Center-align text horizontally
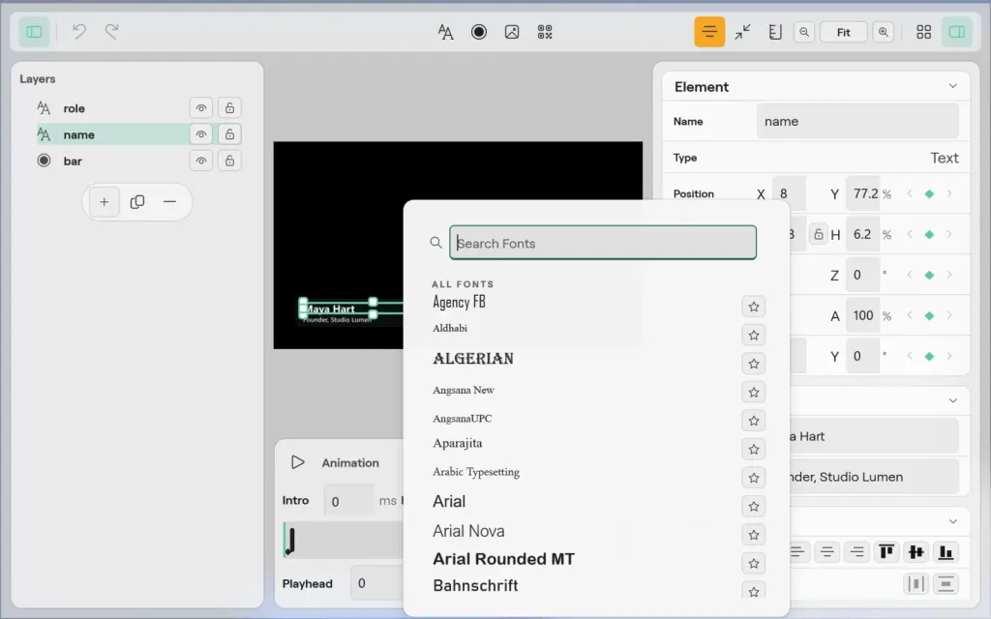991x619 pixels. click(x=826, y=552)
